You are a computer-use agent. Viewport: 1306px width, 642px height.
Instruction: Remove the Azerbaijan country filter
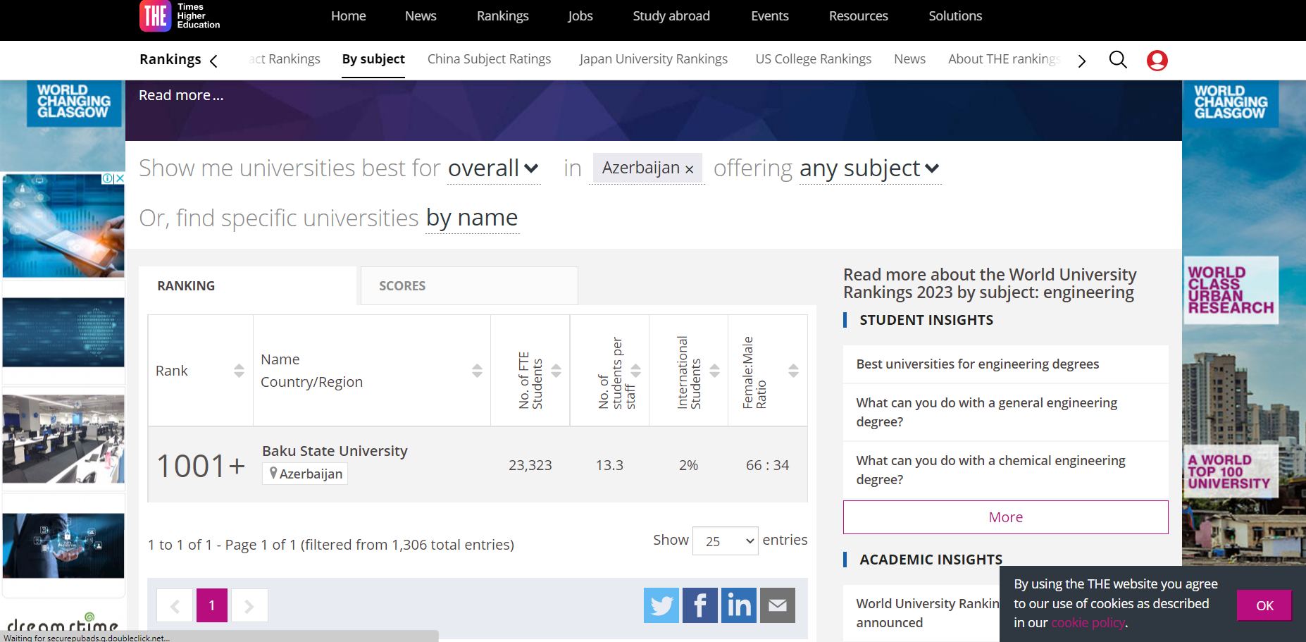coord(689,169)
